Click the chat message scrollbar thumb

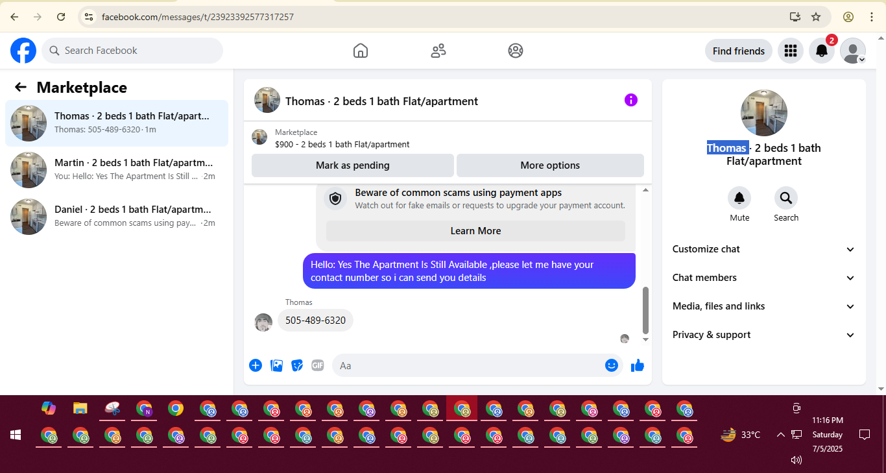pos(645,310)
